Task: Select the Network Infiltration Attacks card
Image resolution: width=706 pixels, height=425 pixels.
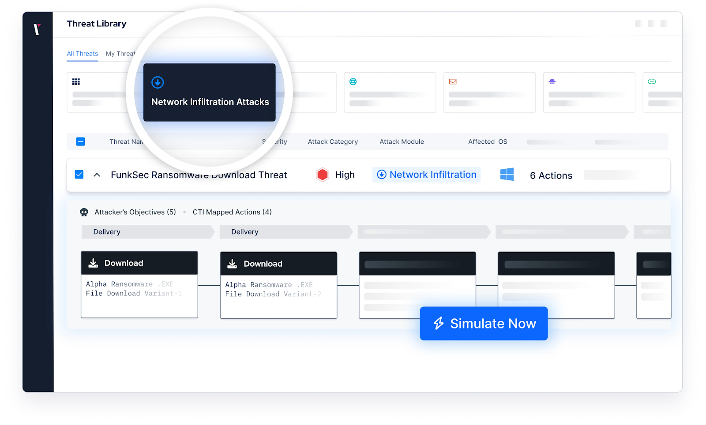Action: tap(210, 93)
